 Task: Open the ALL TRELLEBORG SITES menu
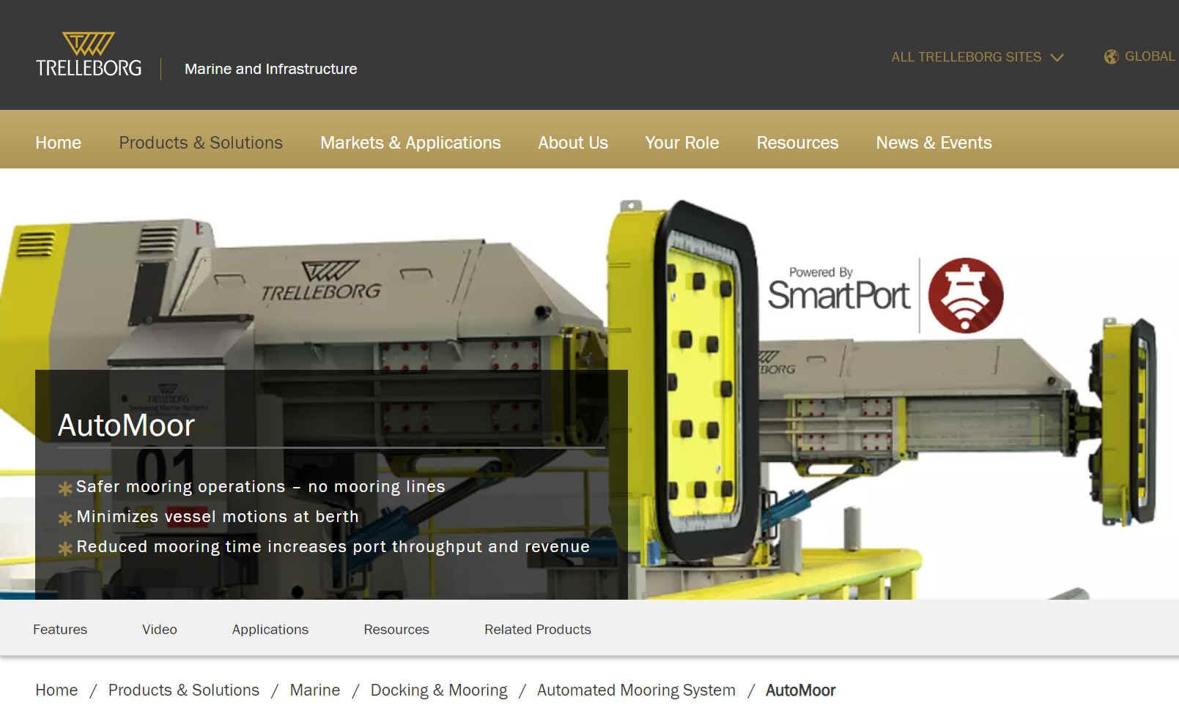point(977,57)
